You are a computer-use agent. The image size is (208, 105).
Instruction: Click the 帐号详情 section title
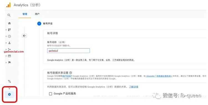52,33
